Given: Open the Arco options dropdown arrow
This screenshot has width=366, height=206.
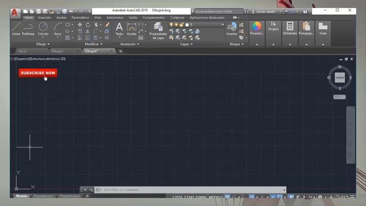Looking at the screenshot, I should click(x=58, y=37).
